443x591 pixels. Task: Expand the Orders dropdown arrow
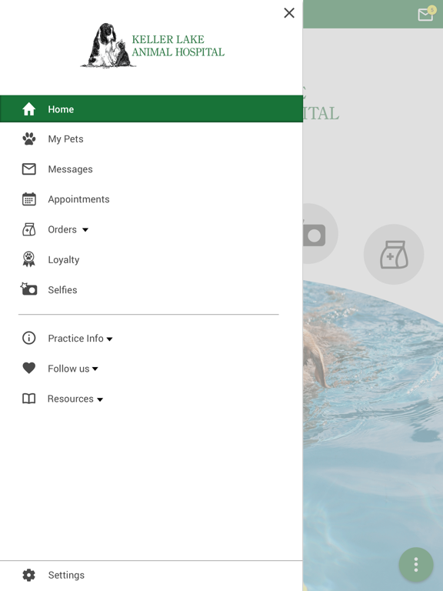coord(85,229)
